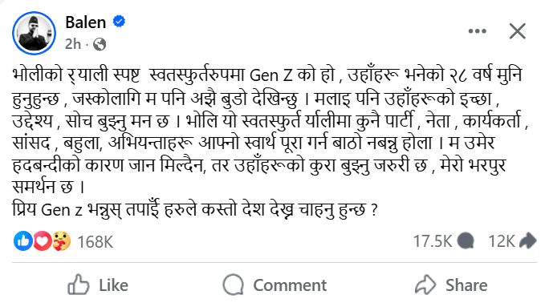
Task: Open Balen's profile picture
Action: [x=34, y=33]
